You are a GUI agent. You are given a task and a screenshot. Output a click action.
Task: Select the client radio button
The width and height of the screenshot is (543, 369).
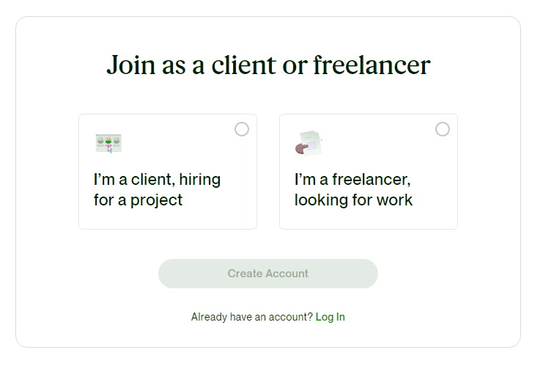[x=242, y=129]
